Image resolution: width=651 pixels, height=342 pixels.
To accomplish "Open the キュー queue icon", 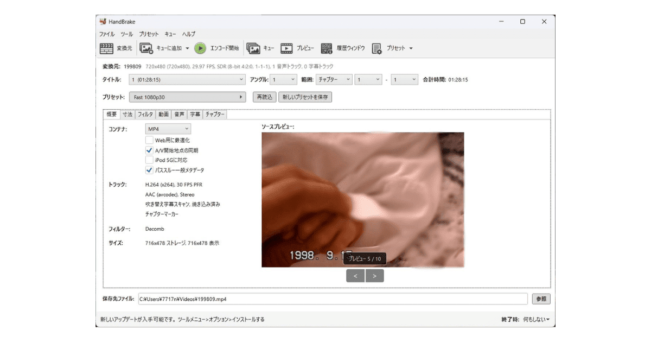I will coord(253,48).
